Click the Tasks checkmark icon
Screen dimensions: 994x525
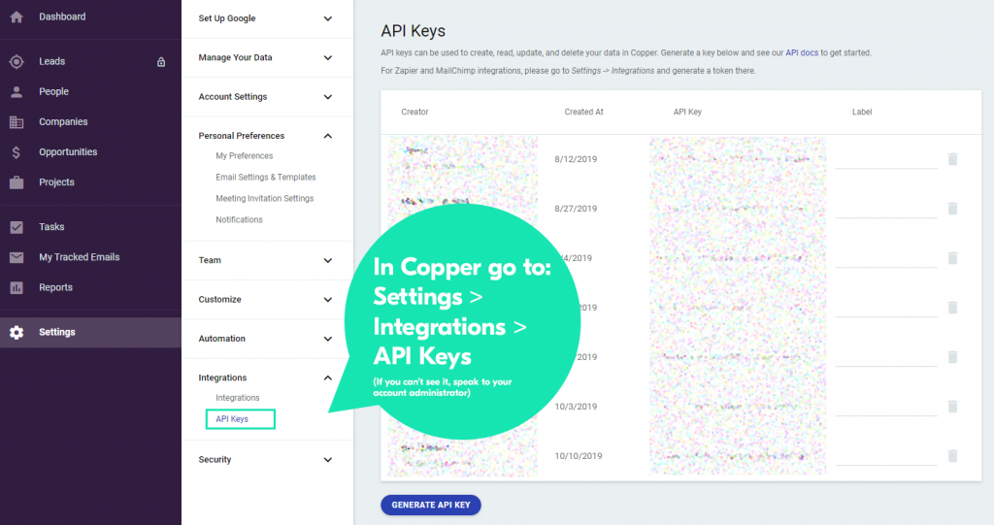click(x=17, y=227)
